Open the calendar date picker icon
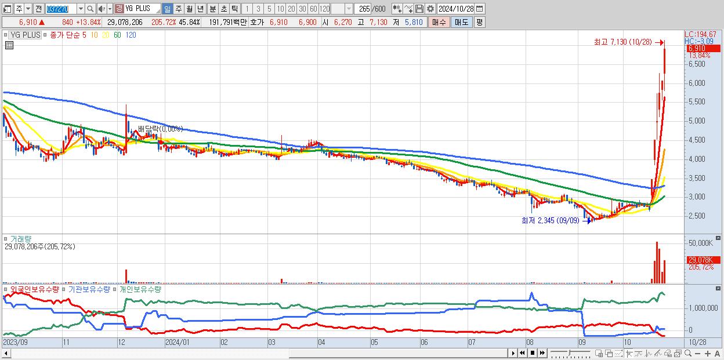The image size is (724, 360). click(x=479, y=9)
